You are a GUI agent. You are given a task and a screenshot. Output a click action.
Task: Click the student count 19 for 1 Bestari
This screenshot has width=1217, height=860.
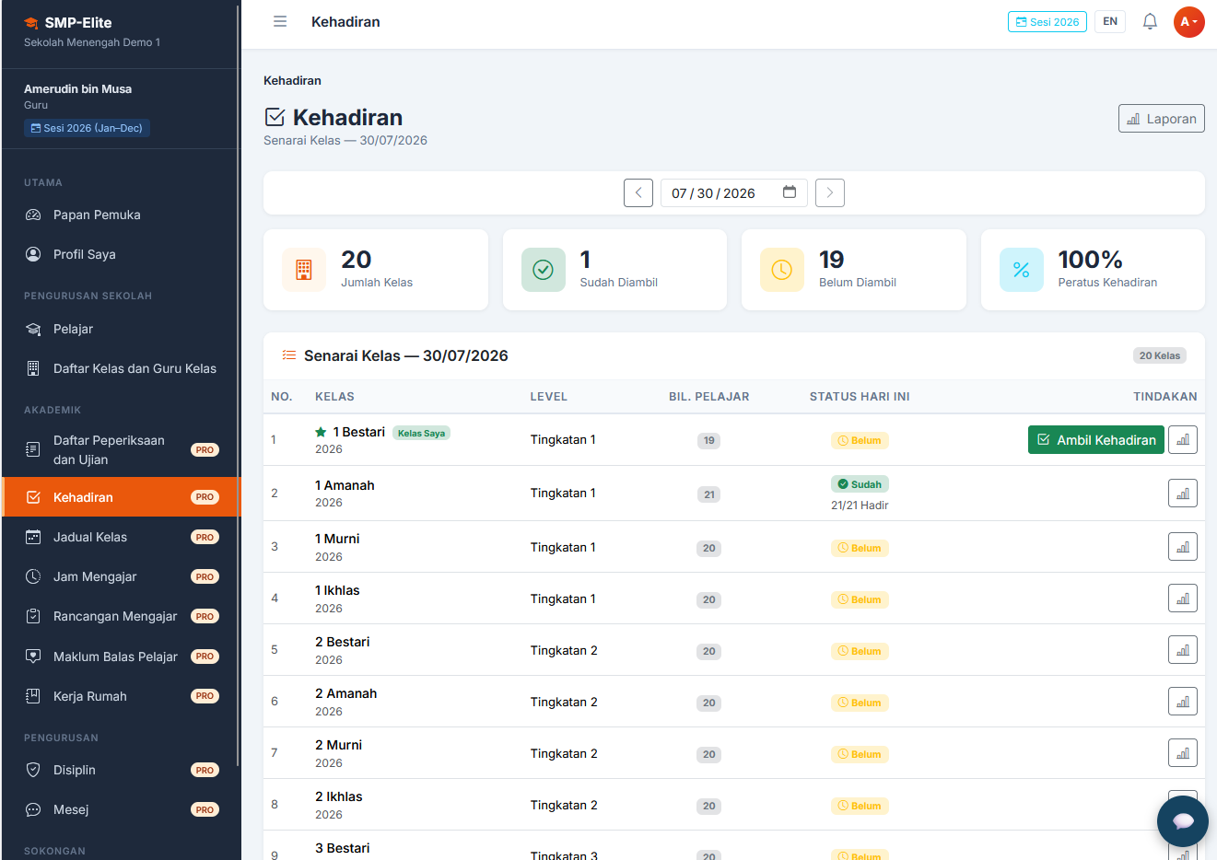pyautogui.click(x=708, y=441)
